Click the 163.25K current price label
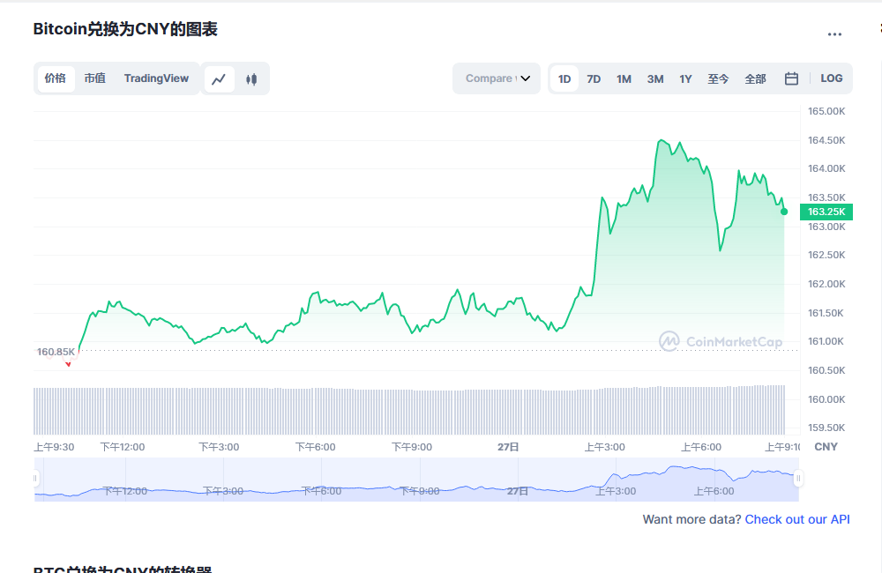Screen dimensions: 882x573 click(826, 212)
